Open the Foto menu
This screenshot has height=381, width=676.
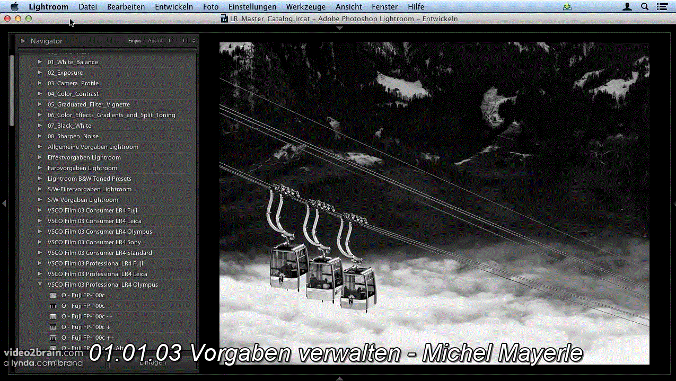coord(210,6)
